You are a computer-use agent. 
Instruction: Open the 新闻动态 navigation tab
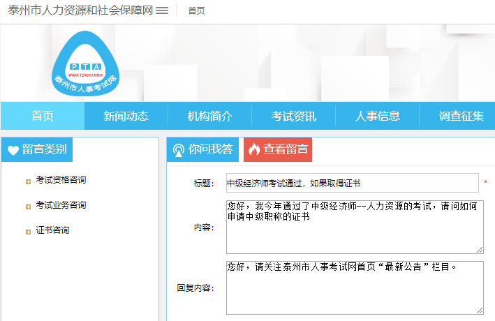pyautogui.click(x=126, y=116)
